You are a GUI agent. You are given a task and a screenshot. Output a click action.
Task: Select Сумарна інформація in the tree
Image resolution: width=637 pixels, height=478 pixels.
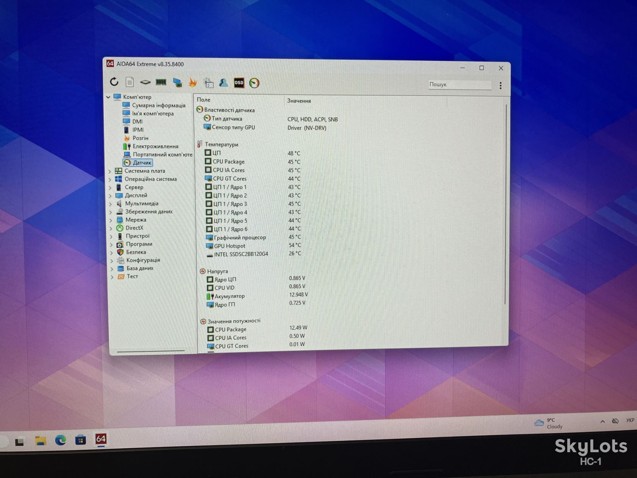pyautogui.click(x=154, y=105)
